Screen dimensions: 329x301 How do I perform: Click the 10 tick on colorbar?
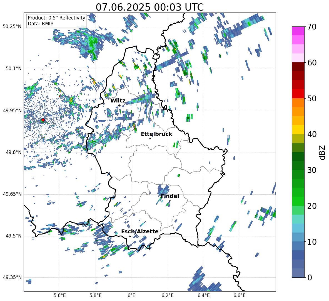point(312,242)
